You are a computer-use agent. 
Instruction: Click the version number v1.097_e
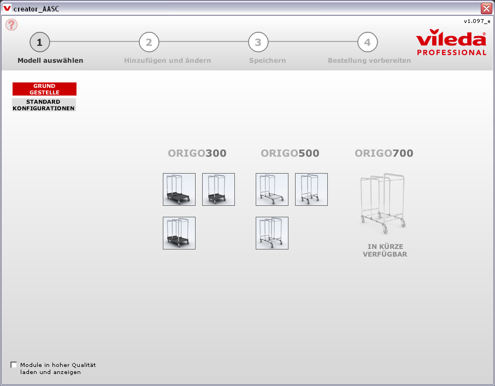point(477,21)
